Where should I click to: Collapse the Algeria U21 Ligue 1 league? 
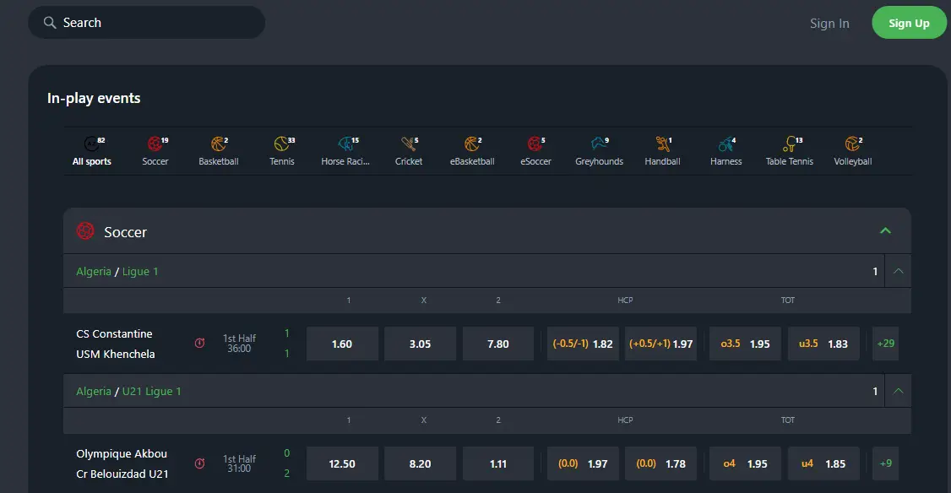899,391
